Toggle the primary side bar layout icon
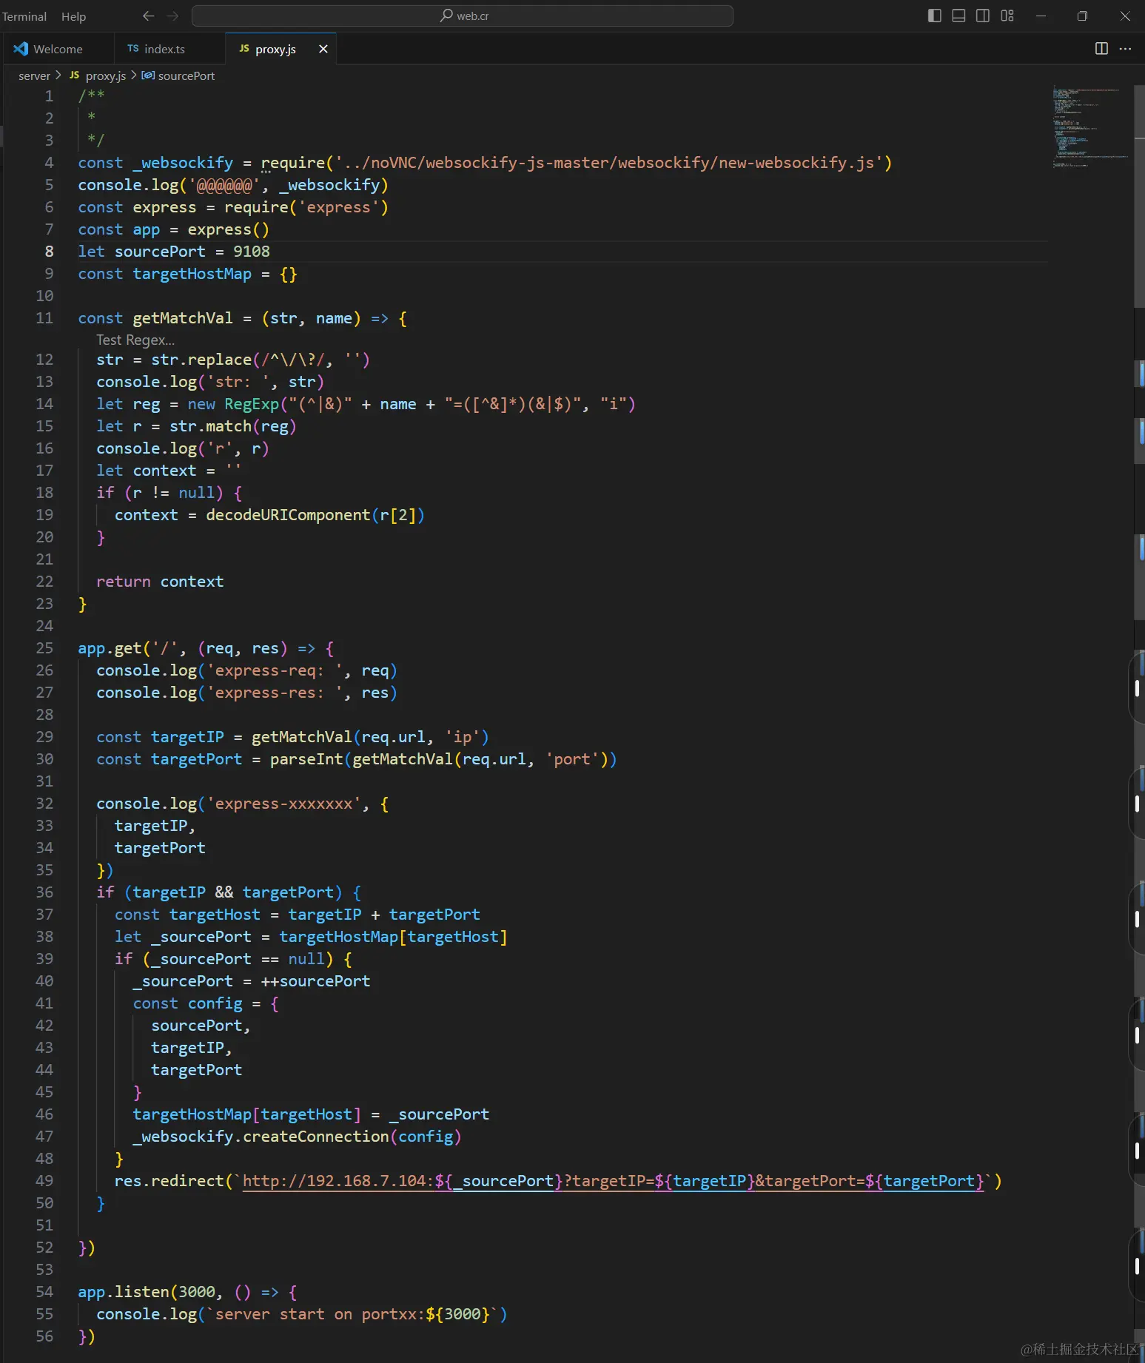The height and width of the screenshot is (1363, 1145). [934, 16]
